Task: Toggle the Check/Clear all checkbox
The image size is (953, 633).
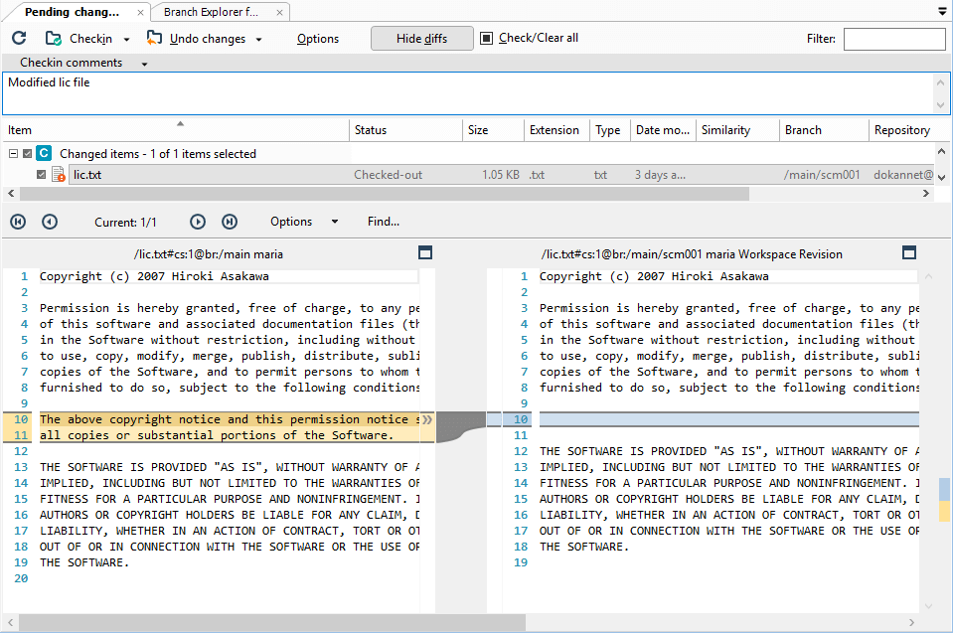Action: [x=486, y=39]
